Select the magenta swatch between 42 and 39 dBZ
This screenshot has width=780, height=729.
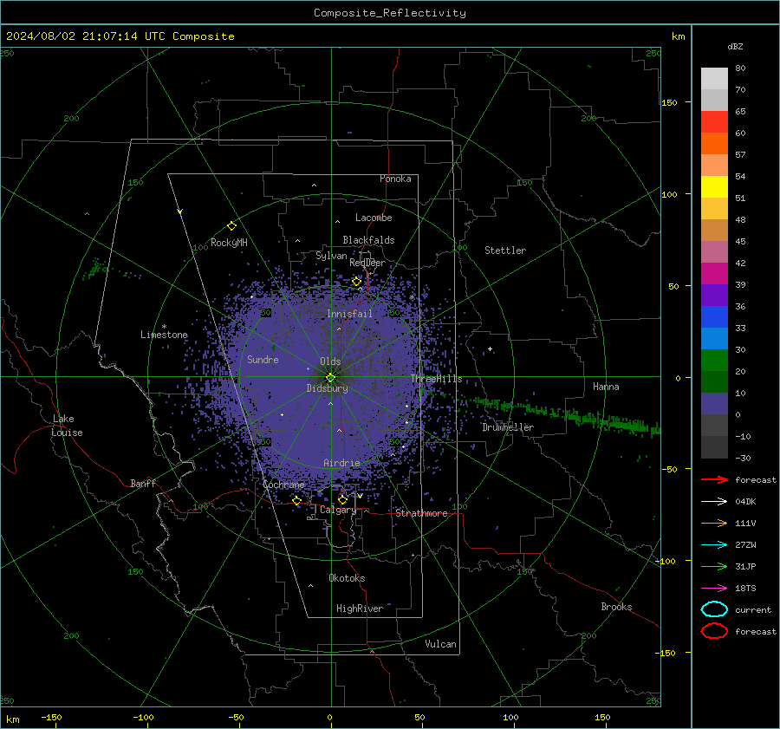pos(714,274)
